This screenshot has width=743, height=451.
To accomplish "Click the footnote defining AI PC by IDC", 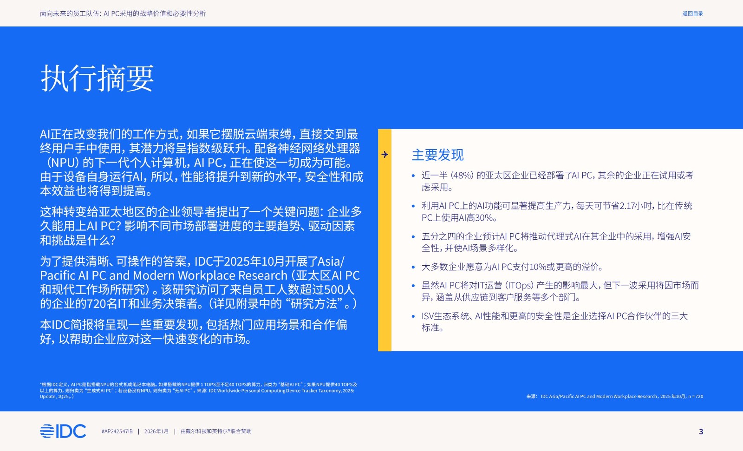I will click(198, 391).
